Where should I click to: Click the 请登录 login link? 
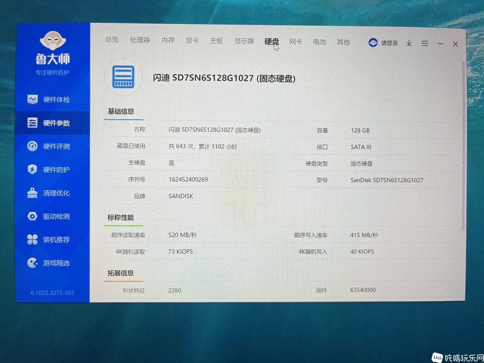[x=390, y=43]
